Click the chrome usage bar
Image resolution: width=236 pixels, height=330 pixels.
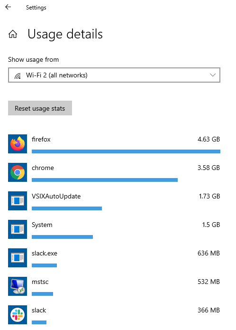(x=105, y=180)
